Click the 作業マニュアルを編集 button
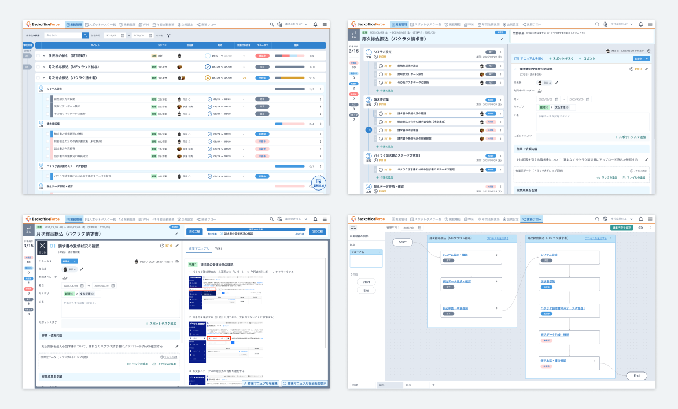678x409 pixels. point(260,384)
